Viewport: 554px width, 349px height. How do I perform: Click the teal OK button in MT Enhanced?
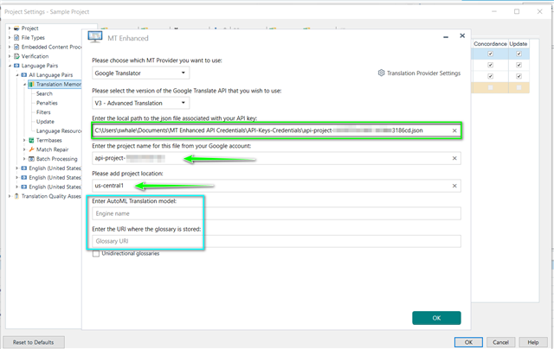436,318
